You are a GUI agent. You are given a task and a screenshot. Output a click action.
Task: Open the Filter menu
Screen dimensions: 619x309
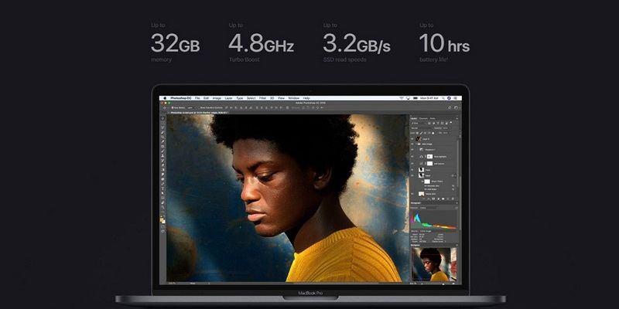[262, 98]
